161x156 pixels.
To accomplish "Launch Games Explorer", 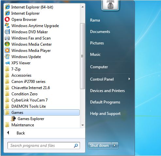I will (x=31, y=119).
